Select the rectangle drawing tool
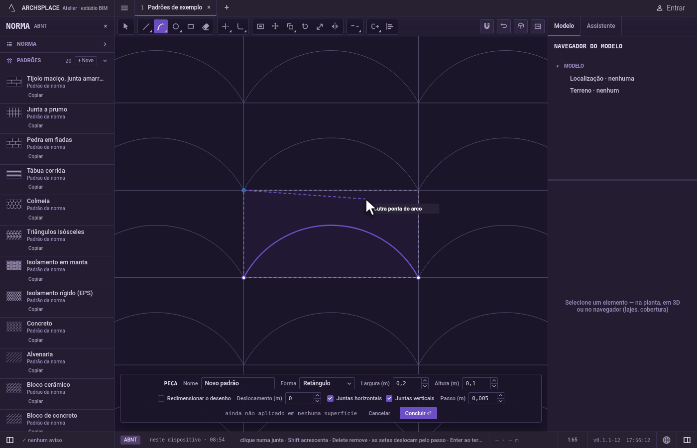The width and height of the screenshot is (697, 448). click(x=191, y=26)
